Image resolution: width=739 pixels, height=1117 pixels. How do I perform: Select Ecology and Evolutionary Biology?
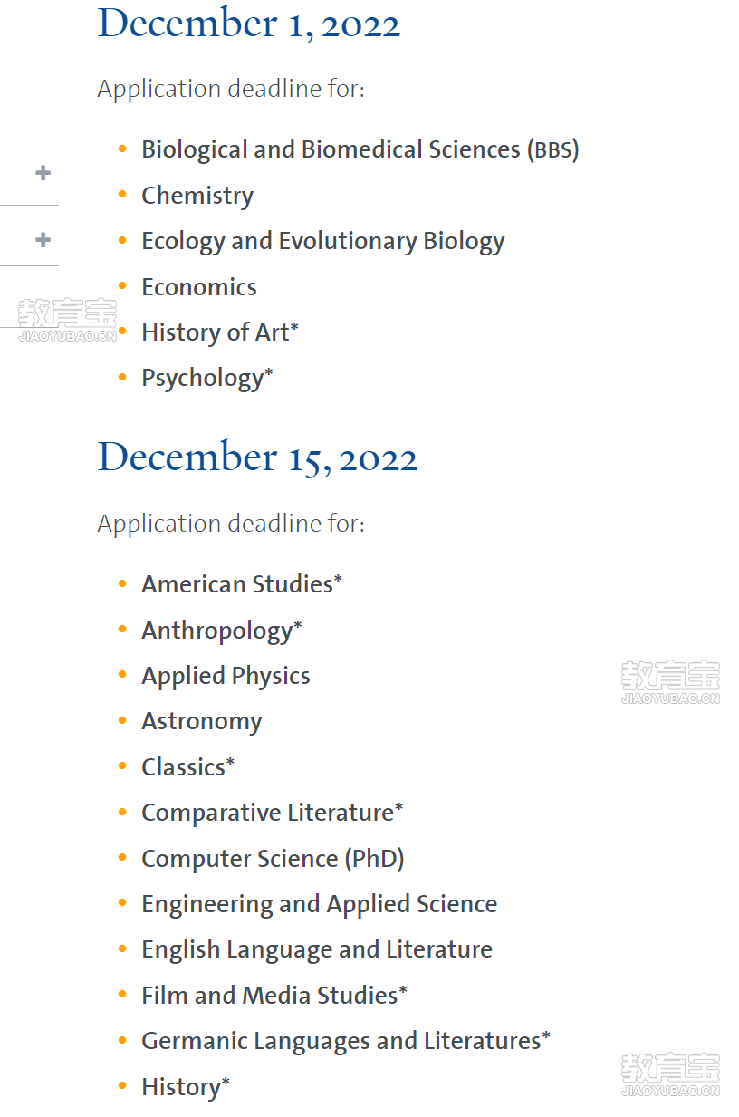pos(322,241)
